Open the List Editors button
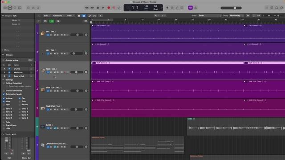Screen dimensions: 285x160 (266, 8)
